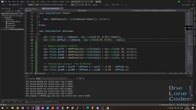Click Add to Source Control
This screenshot has width=196, height=110.
[167, 105]
